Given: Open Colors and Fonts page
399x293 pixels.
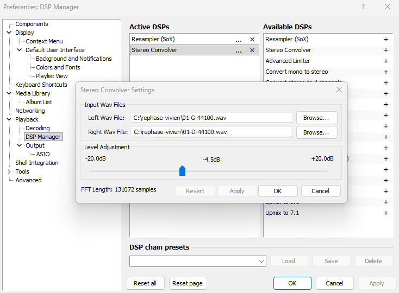Looking at the screenshot, I should (x=58, y=67).
